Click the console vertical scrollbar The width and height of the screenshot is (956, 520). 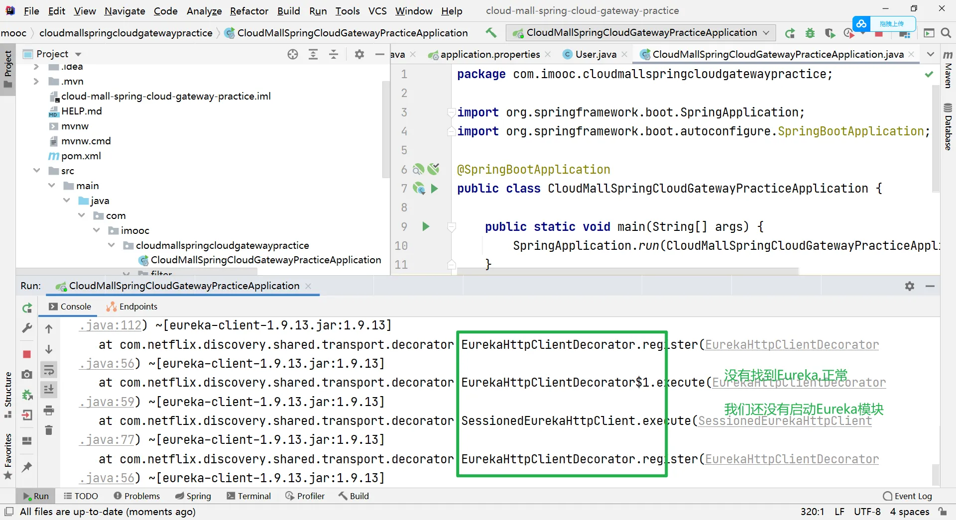(935, 473)
